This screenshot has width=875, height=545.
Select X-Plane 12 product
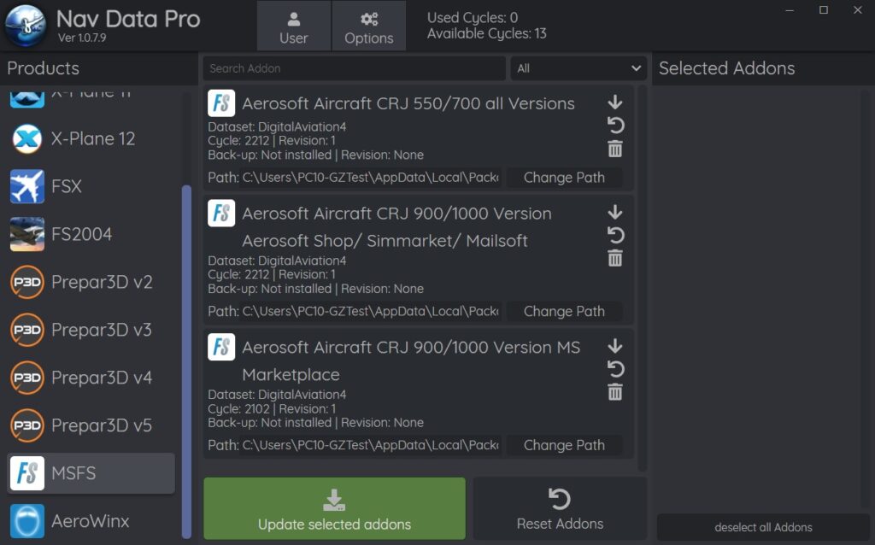(x=91, y=138)
